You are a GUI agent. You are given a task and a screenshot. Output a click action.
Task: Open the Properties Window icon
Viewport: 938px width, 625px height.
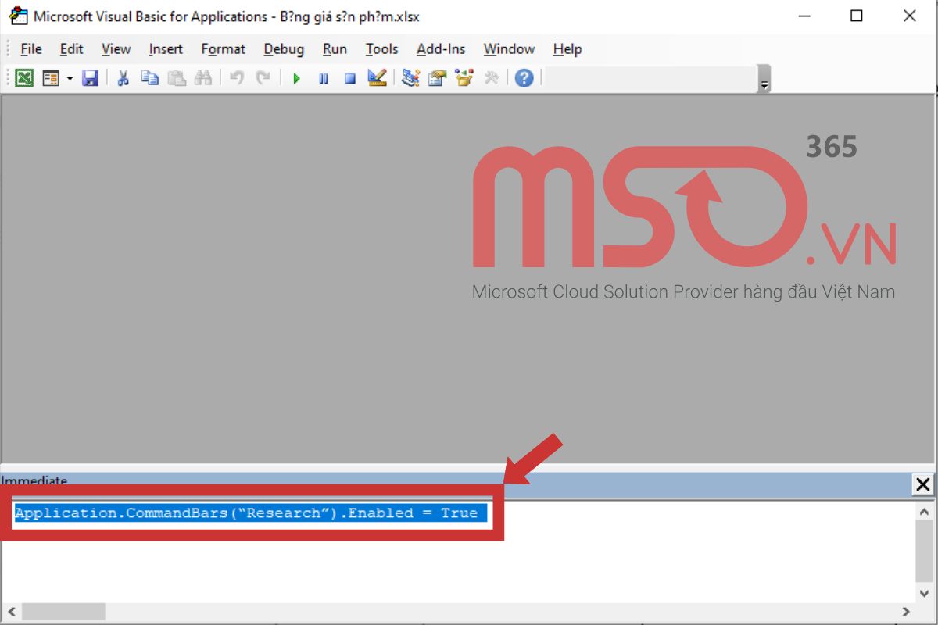(437, 78)
